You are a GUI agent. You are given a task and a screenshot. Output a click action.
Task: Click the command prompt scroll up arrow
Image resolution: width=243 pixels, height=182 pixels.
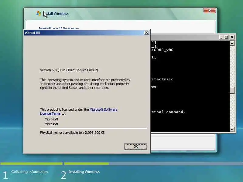coord(232,43)
